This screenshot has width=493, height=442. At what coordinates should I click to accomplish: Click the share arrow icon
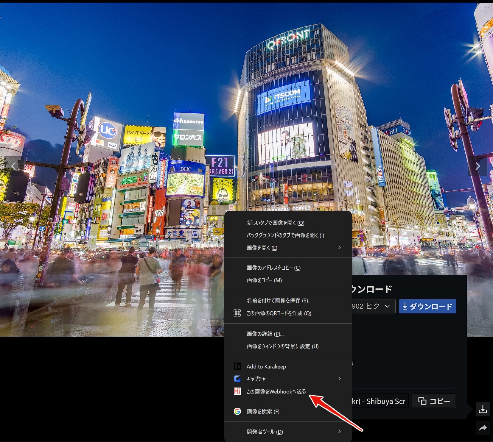tap(483, 428)
